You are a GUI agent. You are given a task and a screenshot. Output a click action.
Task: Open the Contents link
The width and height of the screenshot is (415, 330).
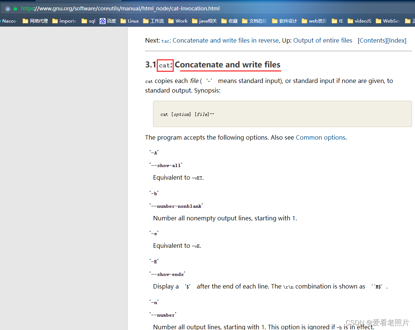coord(372,40)
